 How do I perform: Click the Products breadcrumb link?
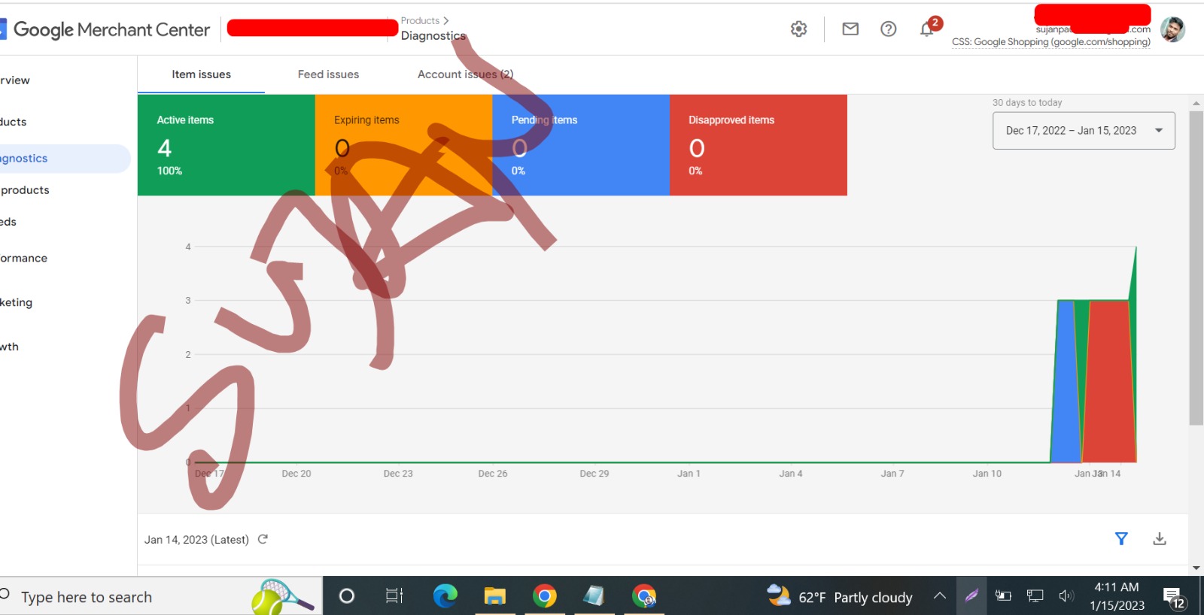(420, 20)
